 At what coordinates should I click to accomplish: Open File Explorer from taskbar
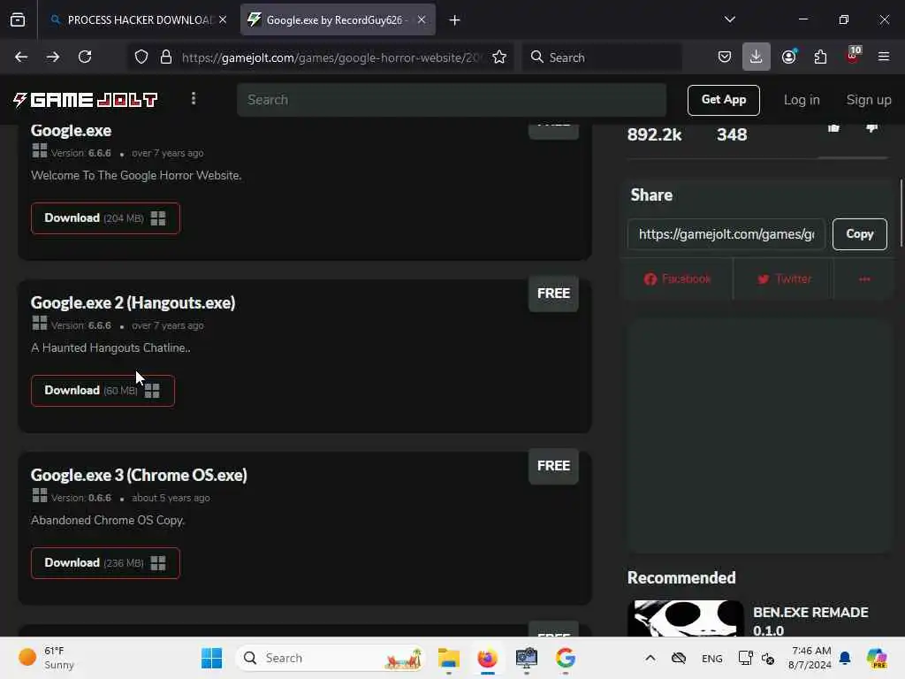point(448,658)
